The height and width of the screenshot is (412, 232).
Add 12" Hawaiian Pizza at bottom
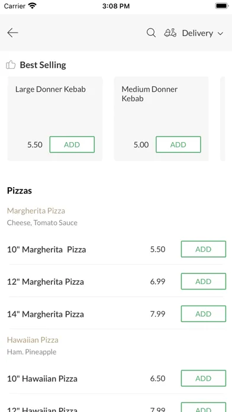[204, 407]
